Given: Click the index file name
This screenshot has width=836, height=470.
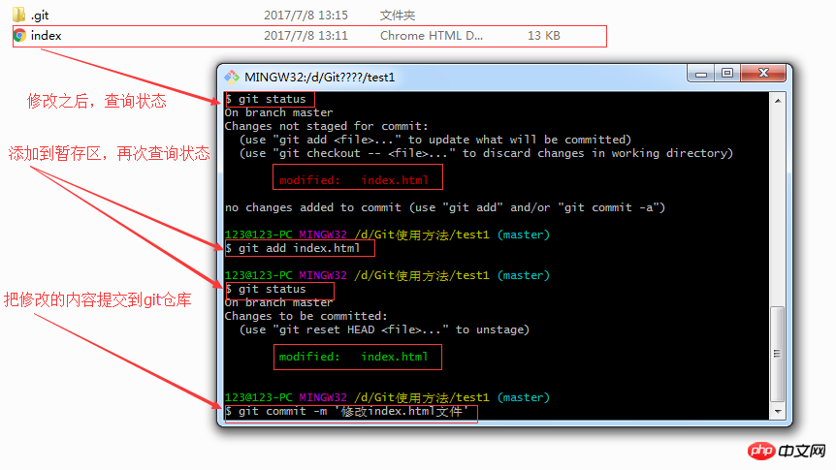Looking at the screenshot, I should pos(46,36).
